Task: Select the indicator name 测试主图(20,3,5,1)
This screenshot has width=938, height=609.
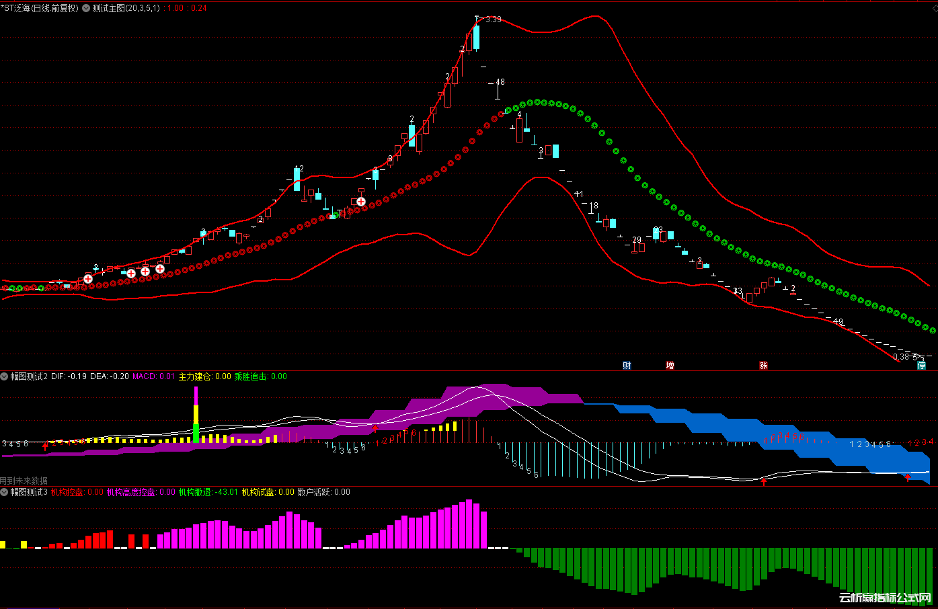Action: [x=126, y=8]
